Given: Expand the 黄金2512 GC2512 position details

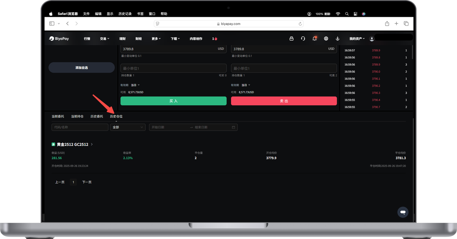Looking at the screenshot, I should click(92, 144).
